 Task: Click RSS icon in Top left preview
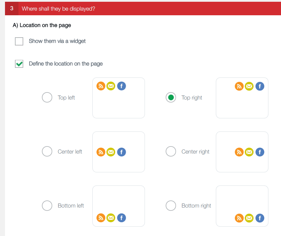click(x=101, y=86)
